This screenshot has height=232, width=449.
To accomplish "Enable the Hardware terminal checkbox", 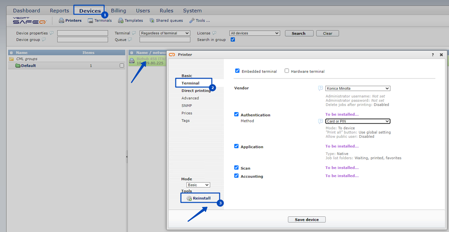I will (287, 71).
